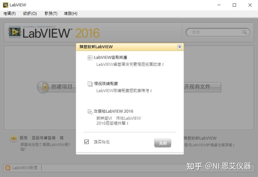The width and height of the screenshot is (258, 177).
Task: Toggle the checkbox at the dialog bottom
Action: (86, 142)
